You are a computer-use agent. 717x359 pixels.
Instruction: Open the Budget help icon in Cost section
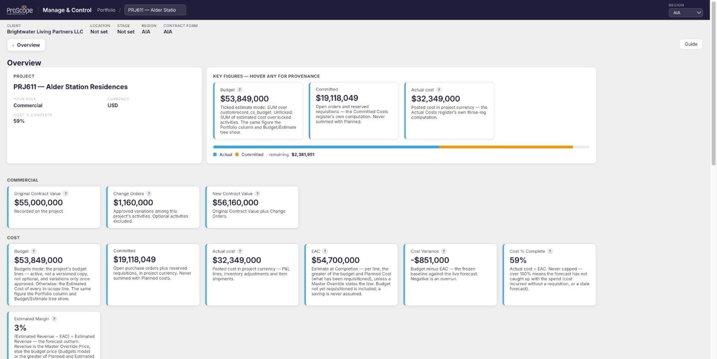(x=33, y=251)
